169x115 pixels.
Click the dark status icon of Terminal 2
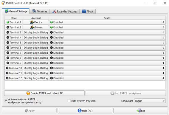pos(8,27)
